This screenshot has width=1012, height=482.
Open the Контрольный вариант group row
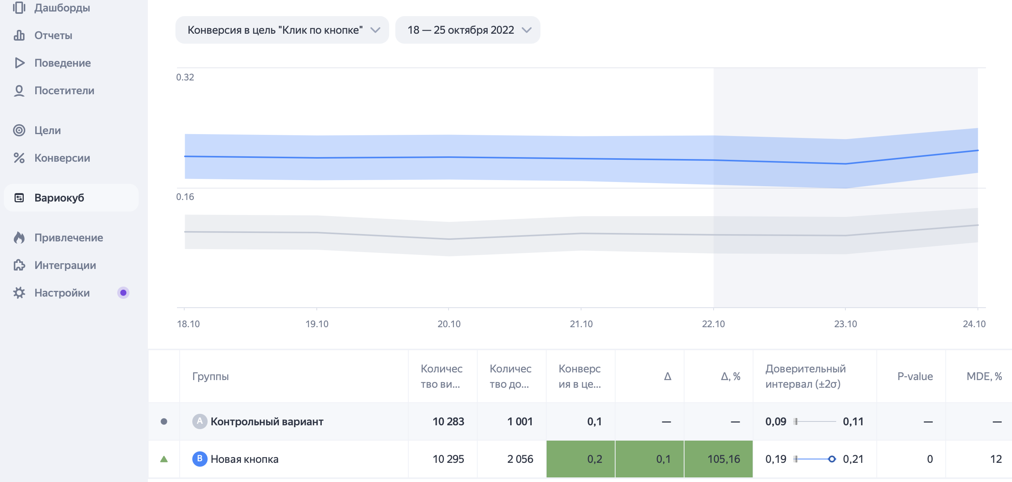[x=267, y=421]
